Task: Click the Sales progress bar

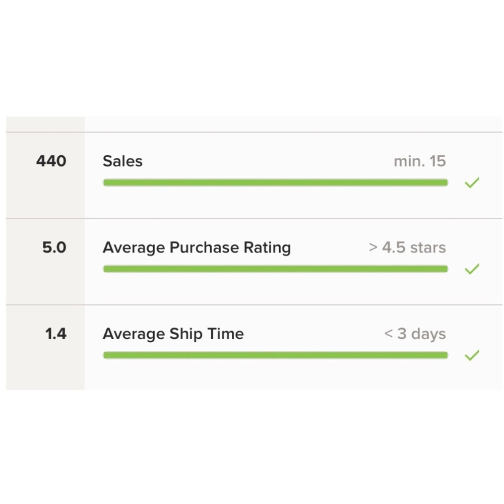Action: click(275, 182)
